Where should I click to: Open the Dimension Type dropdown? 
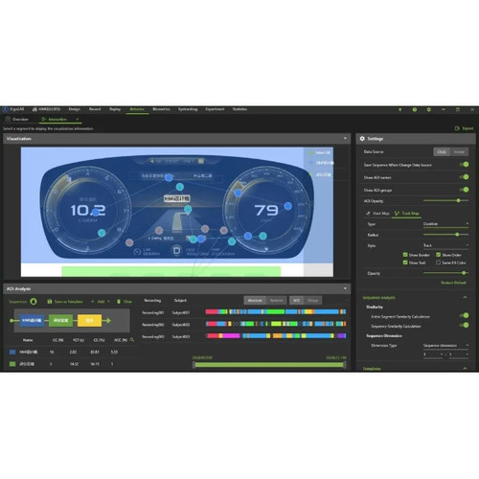point(445,345)
